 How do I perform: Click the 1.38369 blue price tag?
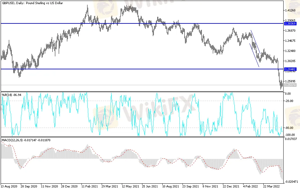(291, 24)
